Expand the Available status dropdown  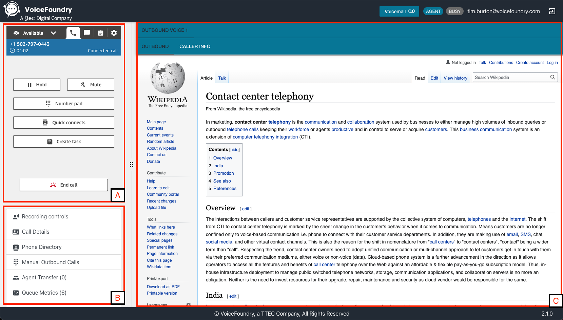coord(53,33)
